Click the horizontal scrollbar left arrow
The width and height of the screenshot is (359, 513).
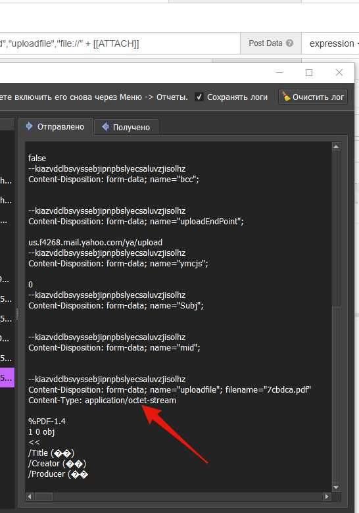click(30, 497)
